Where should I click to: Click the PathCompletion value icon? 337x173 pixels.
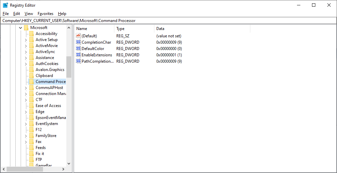pos(78,61)
